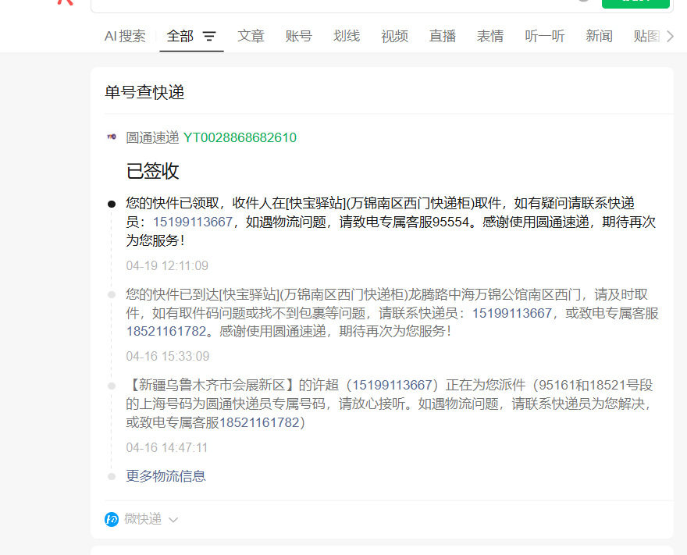The width and height of the screenshot is (687, 555).
Task: Switch to the 账号 tab
Action: [298, 36]
